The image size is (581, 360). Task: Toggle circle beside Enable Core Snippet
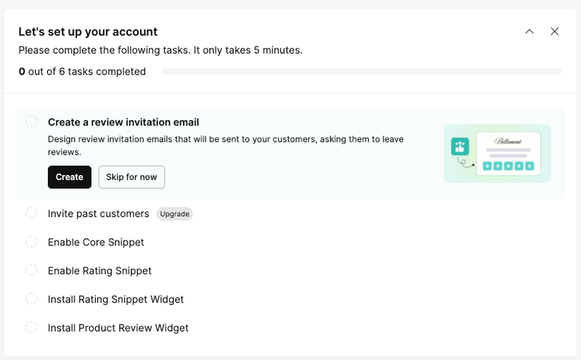click(x=31, y=242)
